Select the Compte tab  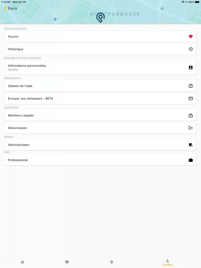point(167,263)
